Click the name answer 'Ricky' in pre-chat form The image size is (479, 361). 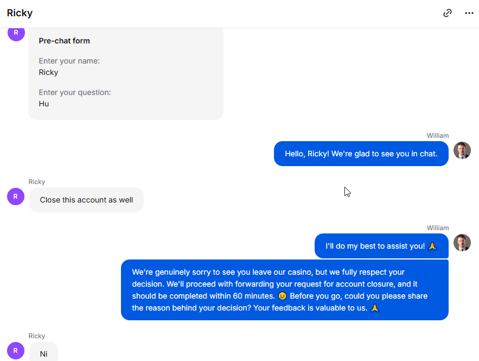click(x=48, y=72)
